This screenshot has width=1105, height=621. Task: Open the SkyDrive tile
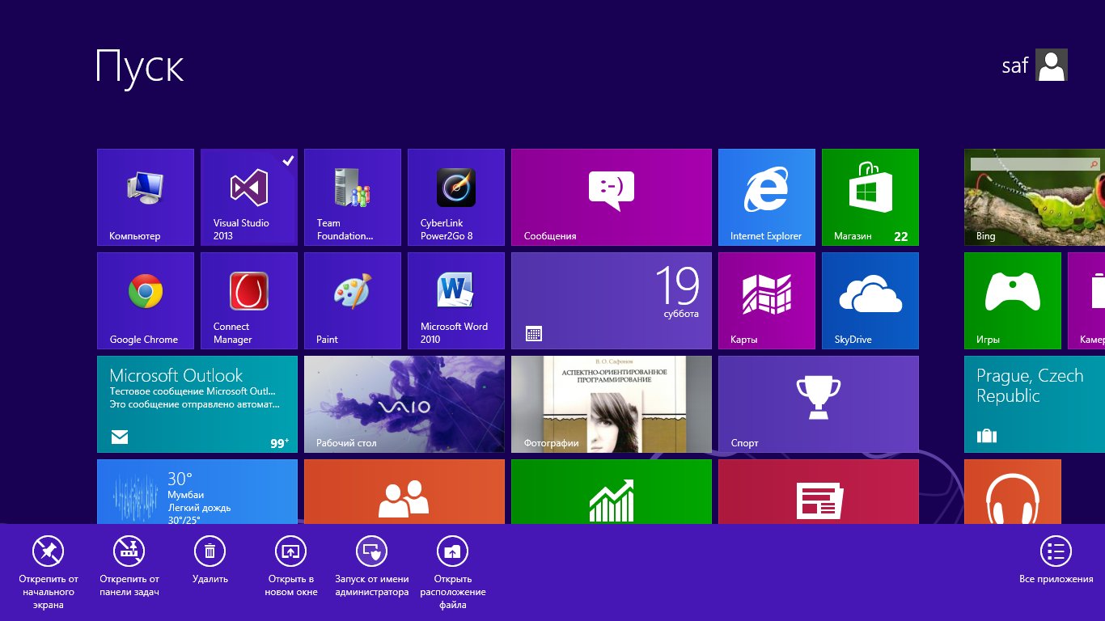point(870,301)
